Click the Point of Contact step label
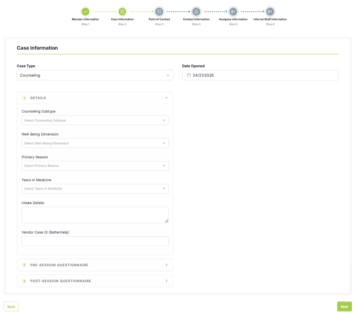 (159, 19)
